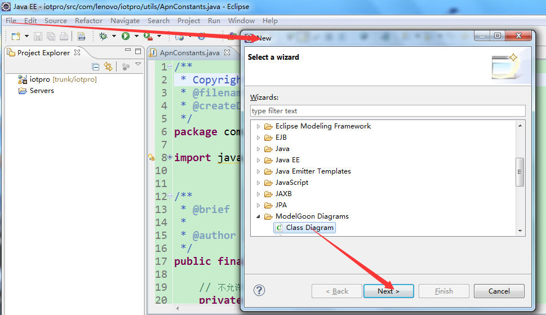
Task: Toggle Link with Editor icon
Action: point(108,66)
